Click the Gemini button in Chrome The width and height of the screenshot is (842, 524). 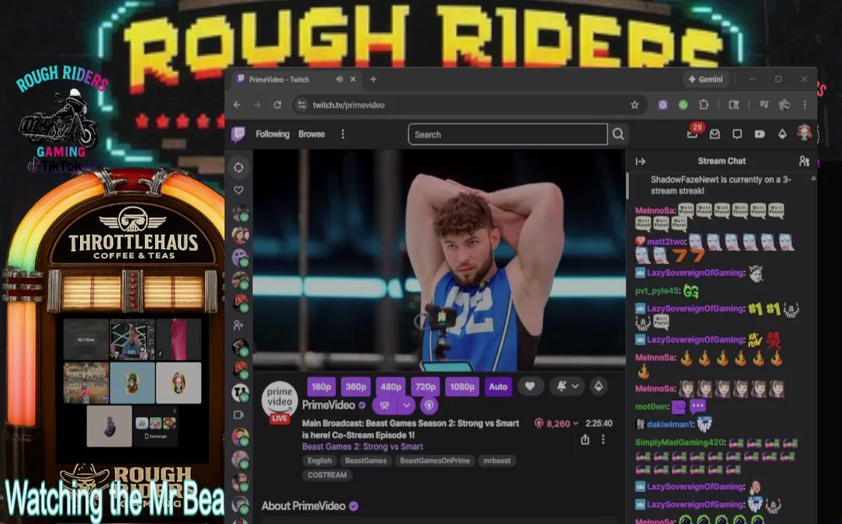(706, 79)
